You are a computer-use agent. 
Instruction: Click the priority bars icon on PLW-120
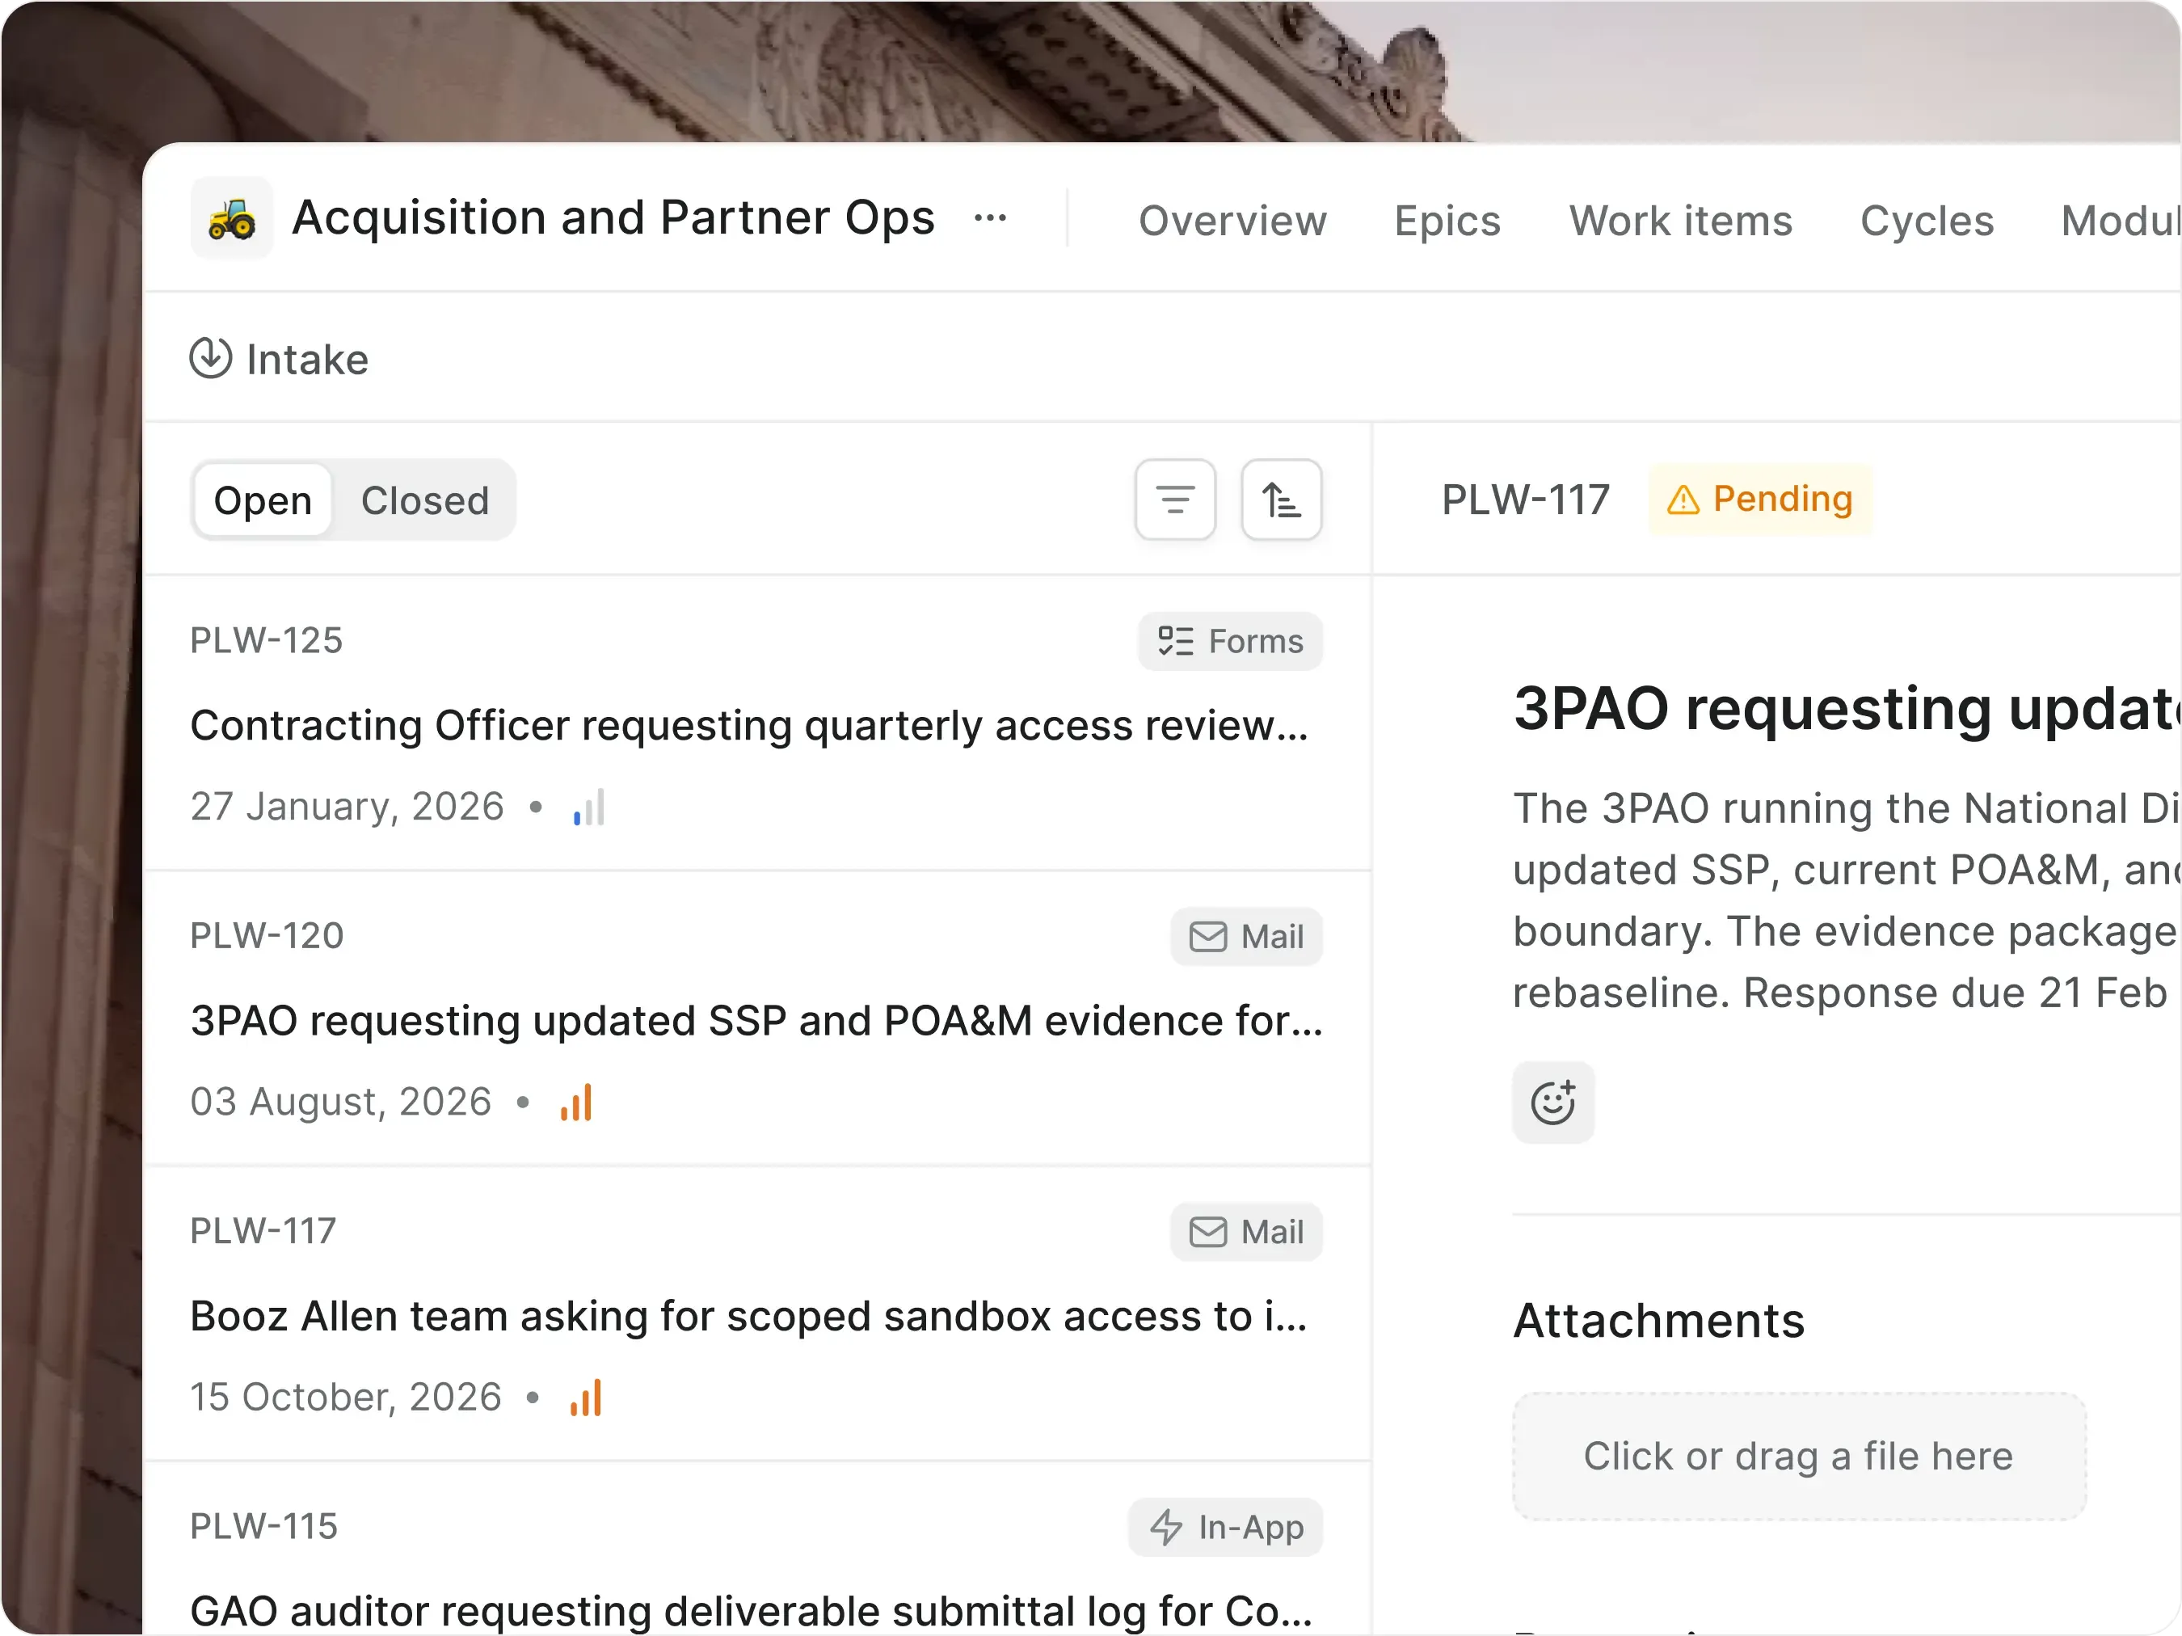pos(576,1103)
